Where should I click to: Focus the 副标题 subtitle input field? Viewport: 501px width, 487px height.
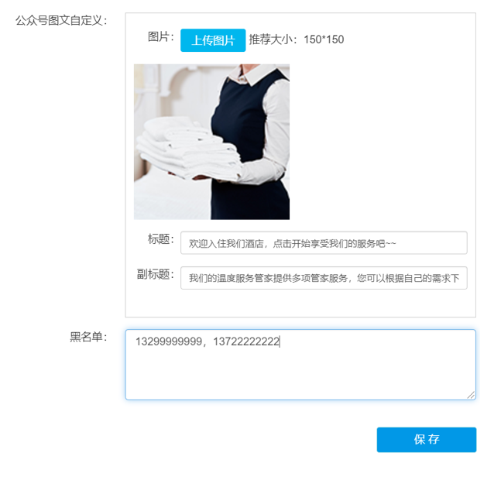point(324,278)
